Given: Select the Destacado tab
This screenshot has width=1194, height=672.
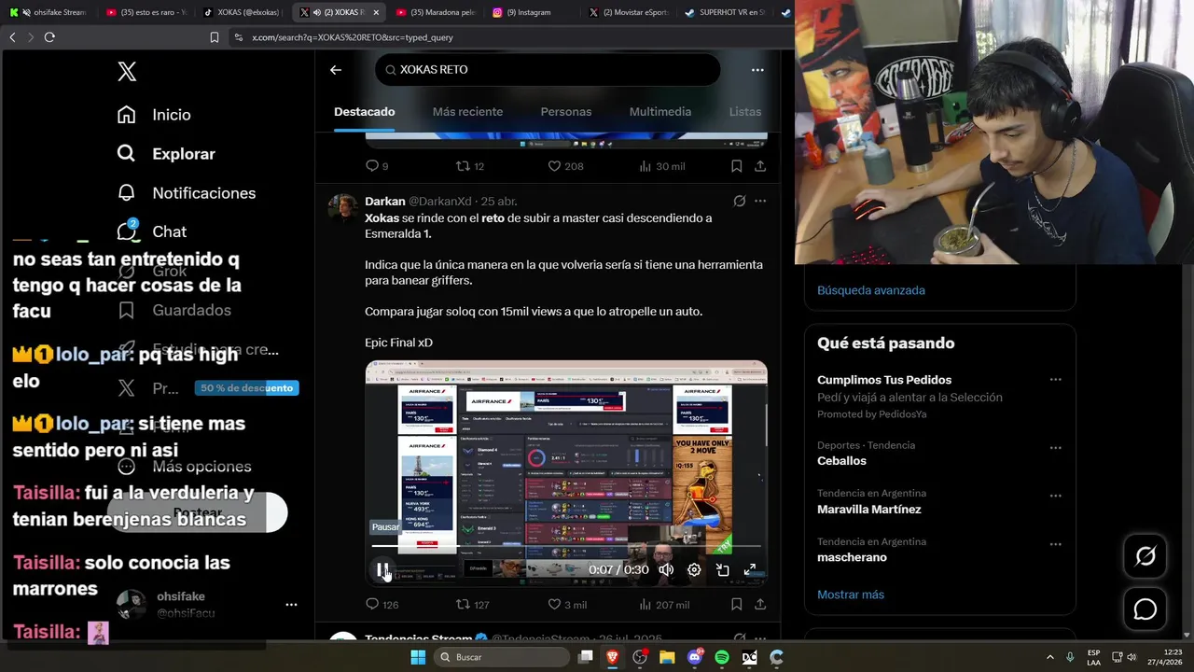Looking at the screenshot, I should [365, 112].
